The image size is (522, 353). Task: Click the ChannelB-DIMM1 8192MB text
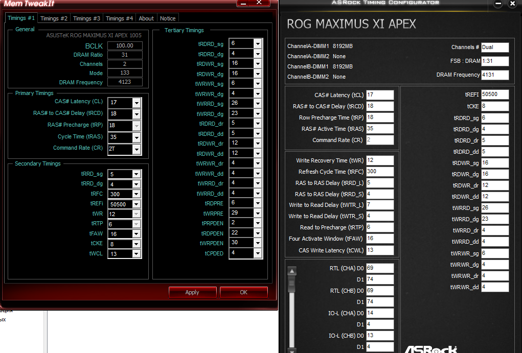(x=320, y=66)
